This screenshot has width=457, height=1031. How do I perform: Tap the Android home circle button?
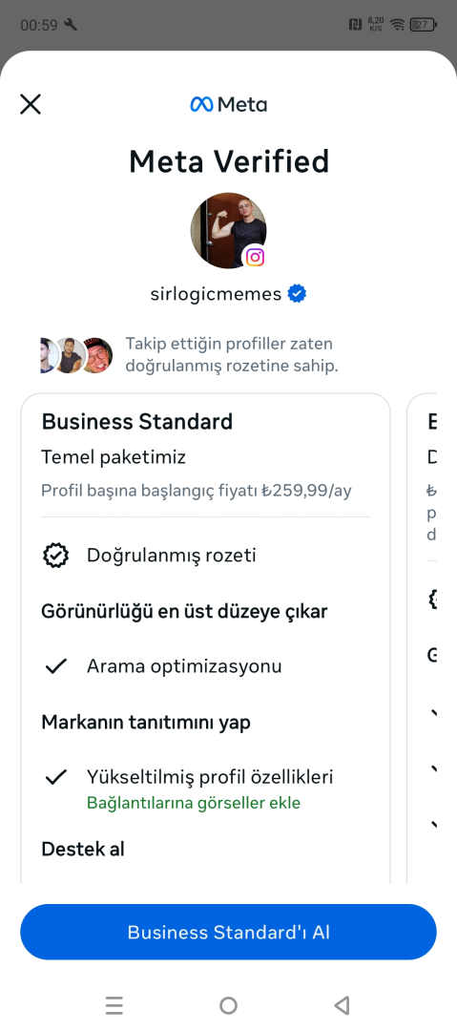228,1005
